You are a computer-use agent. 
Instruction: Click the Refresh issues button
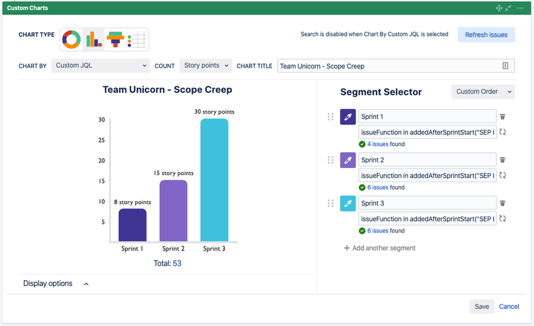click(486, 34)
